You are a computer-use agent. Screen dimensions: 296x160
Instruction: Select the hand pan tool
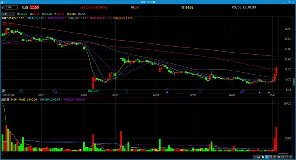point(262,157)
